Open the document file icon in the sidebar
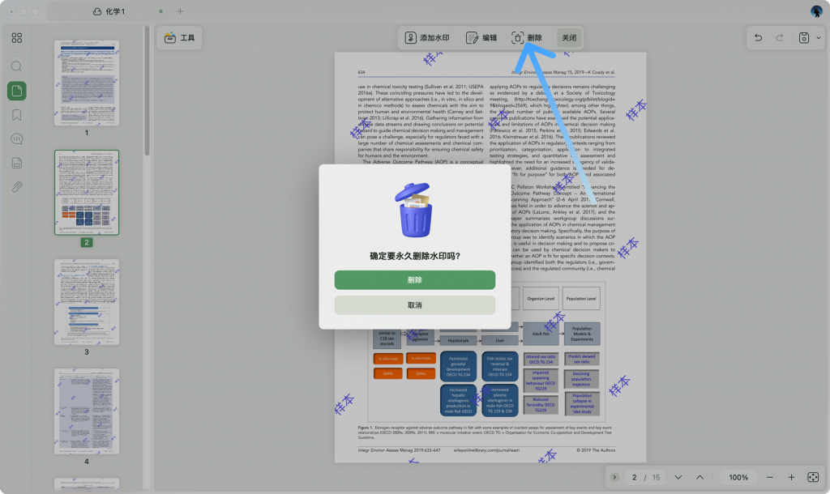 point(17,163)
